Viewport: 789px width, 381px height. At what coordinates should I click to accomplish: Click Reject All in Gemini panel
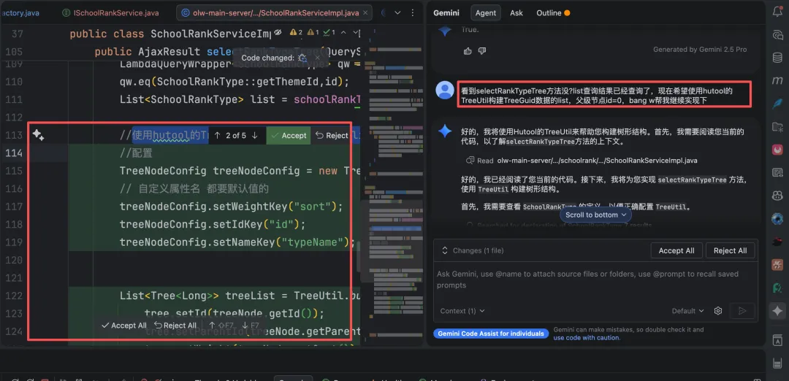click(730, 250)
